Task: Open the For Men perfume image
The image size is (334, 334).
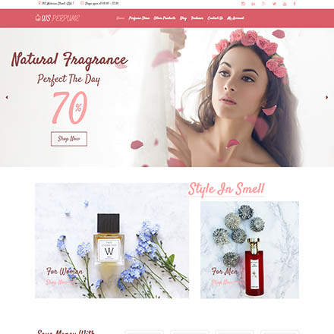Action: click(x=250, y=250)
